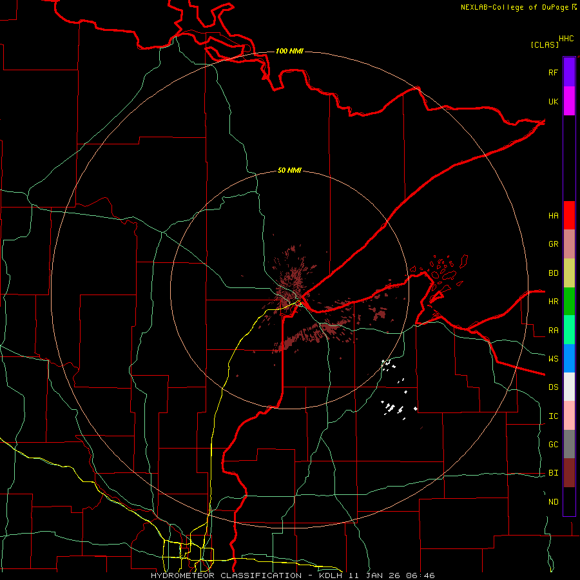
Task: Click the "IC" legend label
Action: point(553,416)
